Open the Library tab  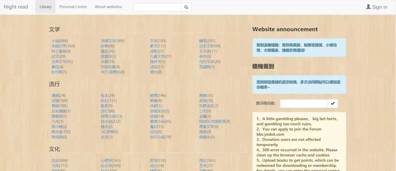click(45, 7)
